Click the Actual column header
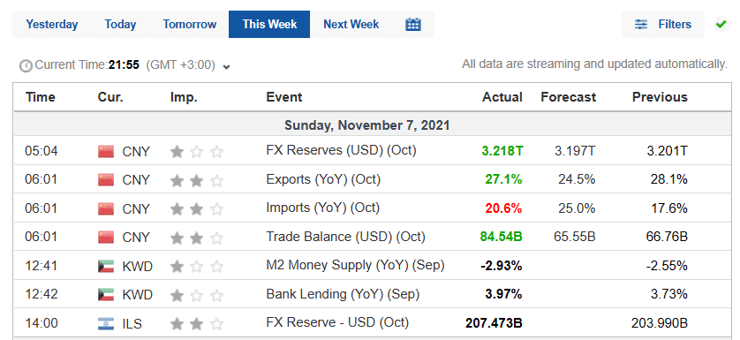The height and width of the screenshot is (340, 740). (x=502, y=97)
